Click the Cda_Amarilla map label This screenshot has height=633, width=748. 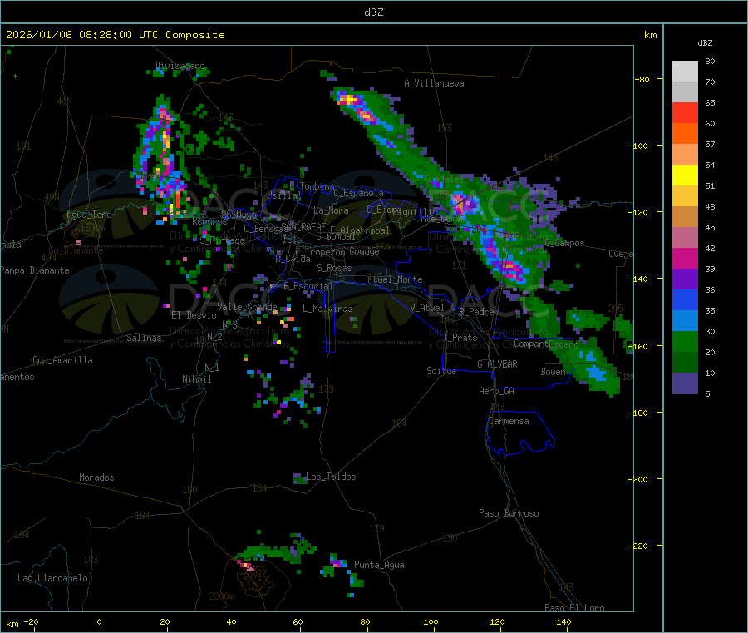62,360
